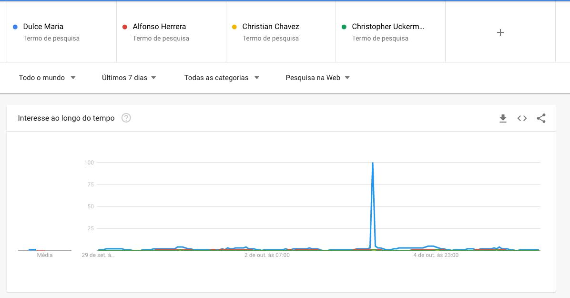
Task: Share the interest over time chart
Action: [541, 118]
